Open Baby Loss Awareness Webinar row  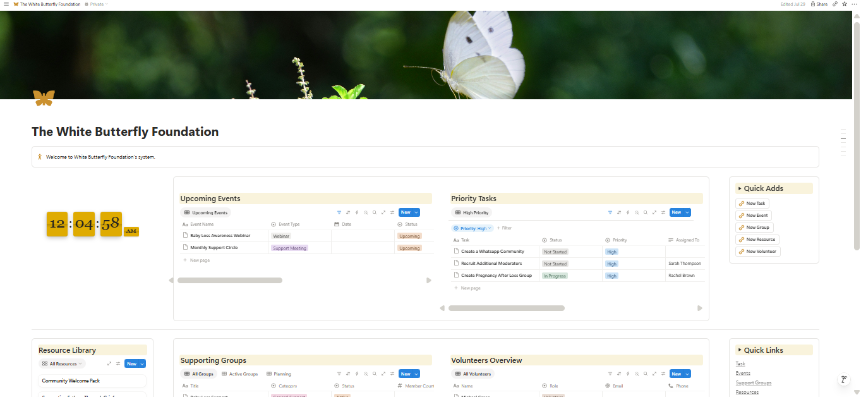[220, 236]
